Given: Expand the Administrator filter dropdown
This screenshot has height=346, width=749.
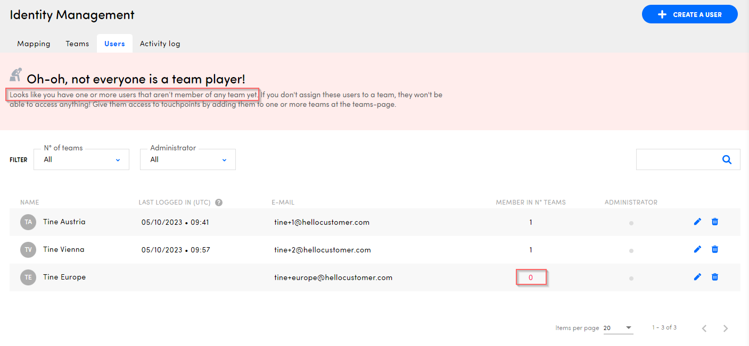Looking at the screenshot, I should (x=188, y=159).
